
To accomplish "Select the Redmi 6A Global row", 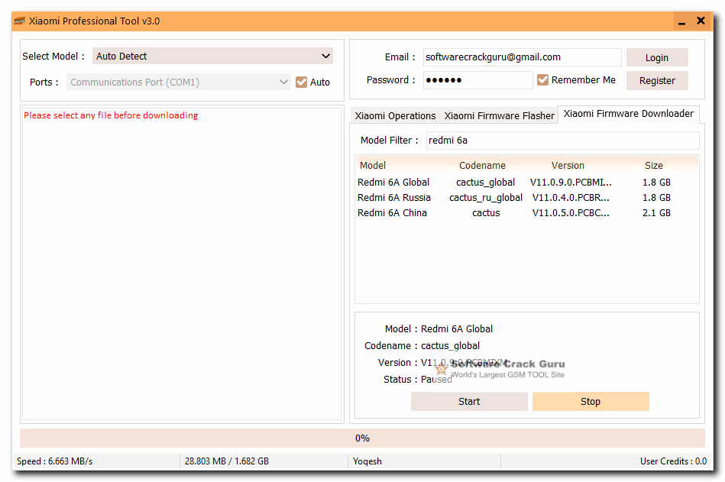I will click(526, 182).
